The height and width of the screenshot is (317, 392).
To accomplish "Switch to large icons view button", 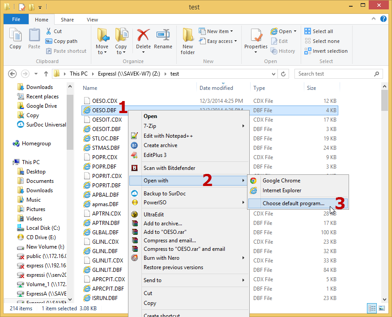I will [381, 308].
